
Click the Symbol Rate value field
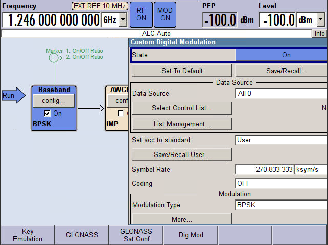pos(264,169)
